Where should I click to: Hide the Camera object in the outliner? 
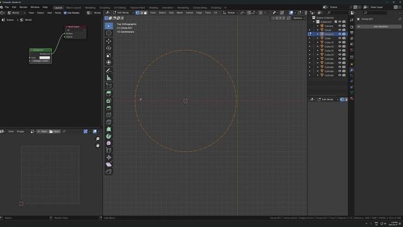339,26
